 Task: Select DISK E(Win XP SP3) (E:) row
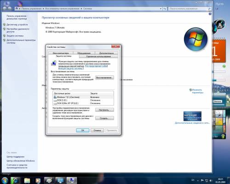point(83,103)
